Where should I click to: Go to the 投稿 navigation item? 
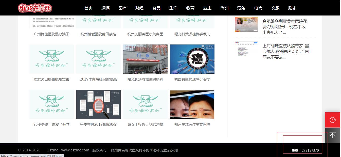pyautogui.click(x=105, y=8)
